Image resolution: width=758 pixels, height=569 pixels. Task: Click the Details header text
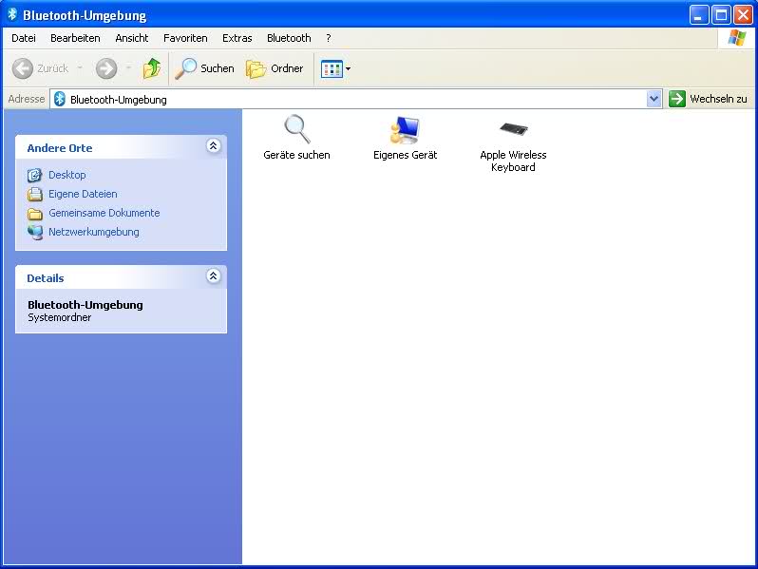[x=46, y=278]
